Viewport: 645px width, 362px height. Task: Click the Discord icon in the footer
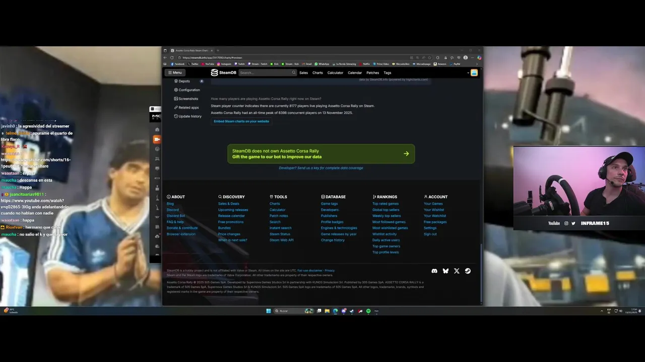[434, 271]
